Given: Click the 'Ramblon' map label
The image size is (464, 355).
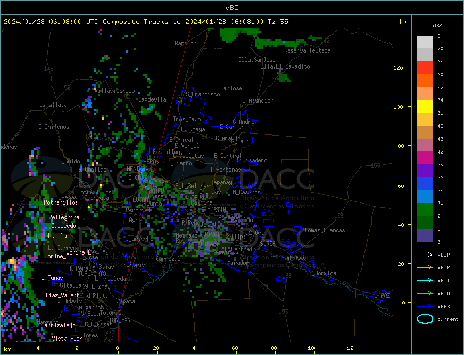Looking at the screenshot, I should pyautogui.click(x=186, y=43).
